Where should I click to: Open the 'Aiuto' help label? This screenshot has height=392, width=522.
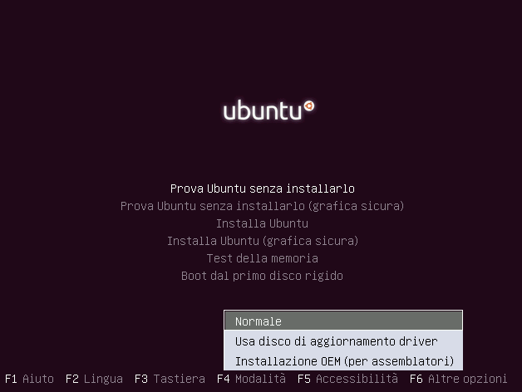(x=38, y=379)
